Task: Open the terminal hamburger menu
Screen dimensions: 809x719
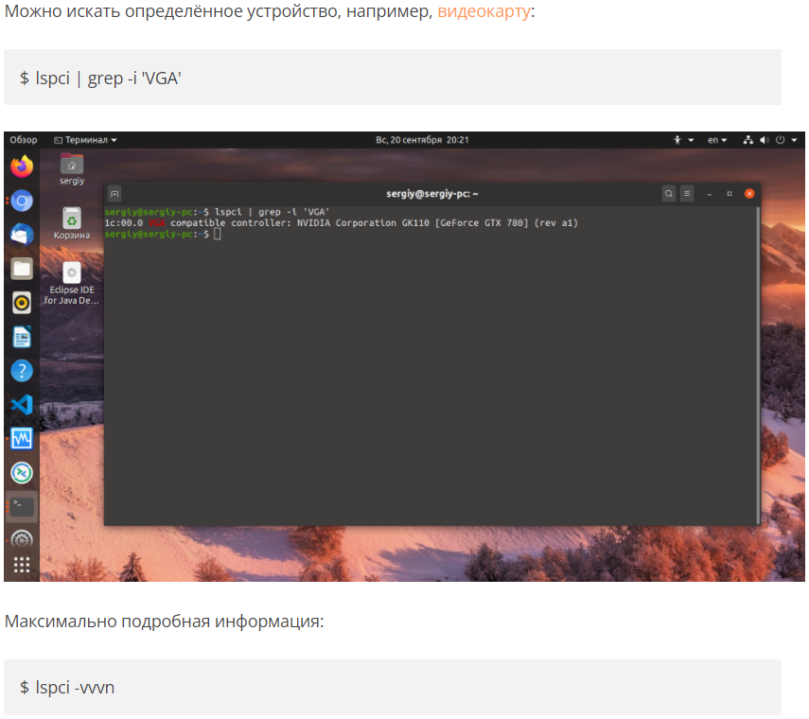Action: tap(687, 194)
